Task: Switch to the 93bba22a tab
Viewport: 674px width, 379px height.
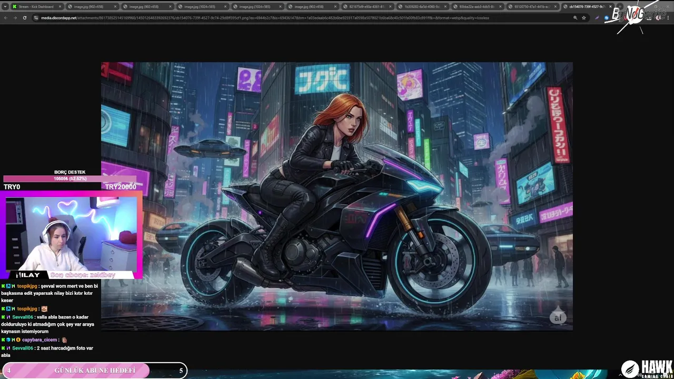Action: (478, 7)
